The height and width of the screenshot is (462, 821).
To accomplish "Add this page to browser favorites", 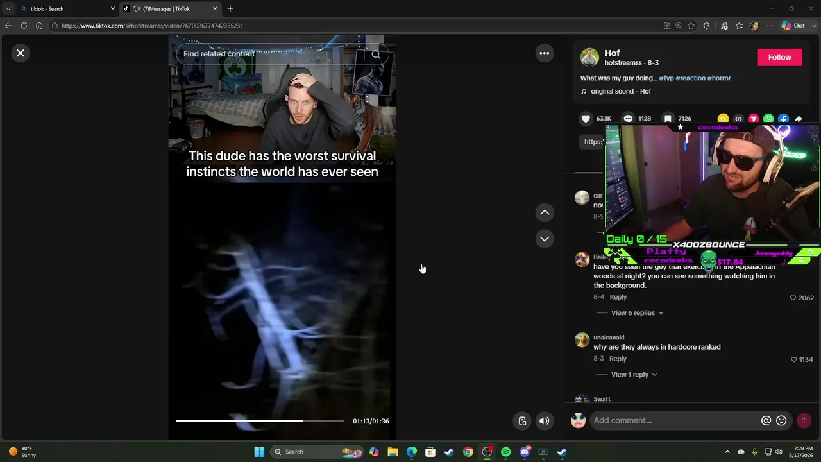I will click(x=691, y=26).
